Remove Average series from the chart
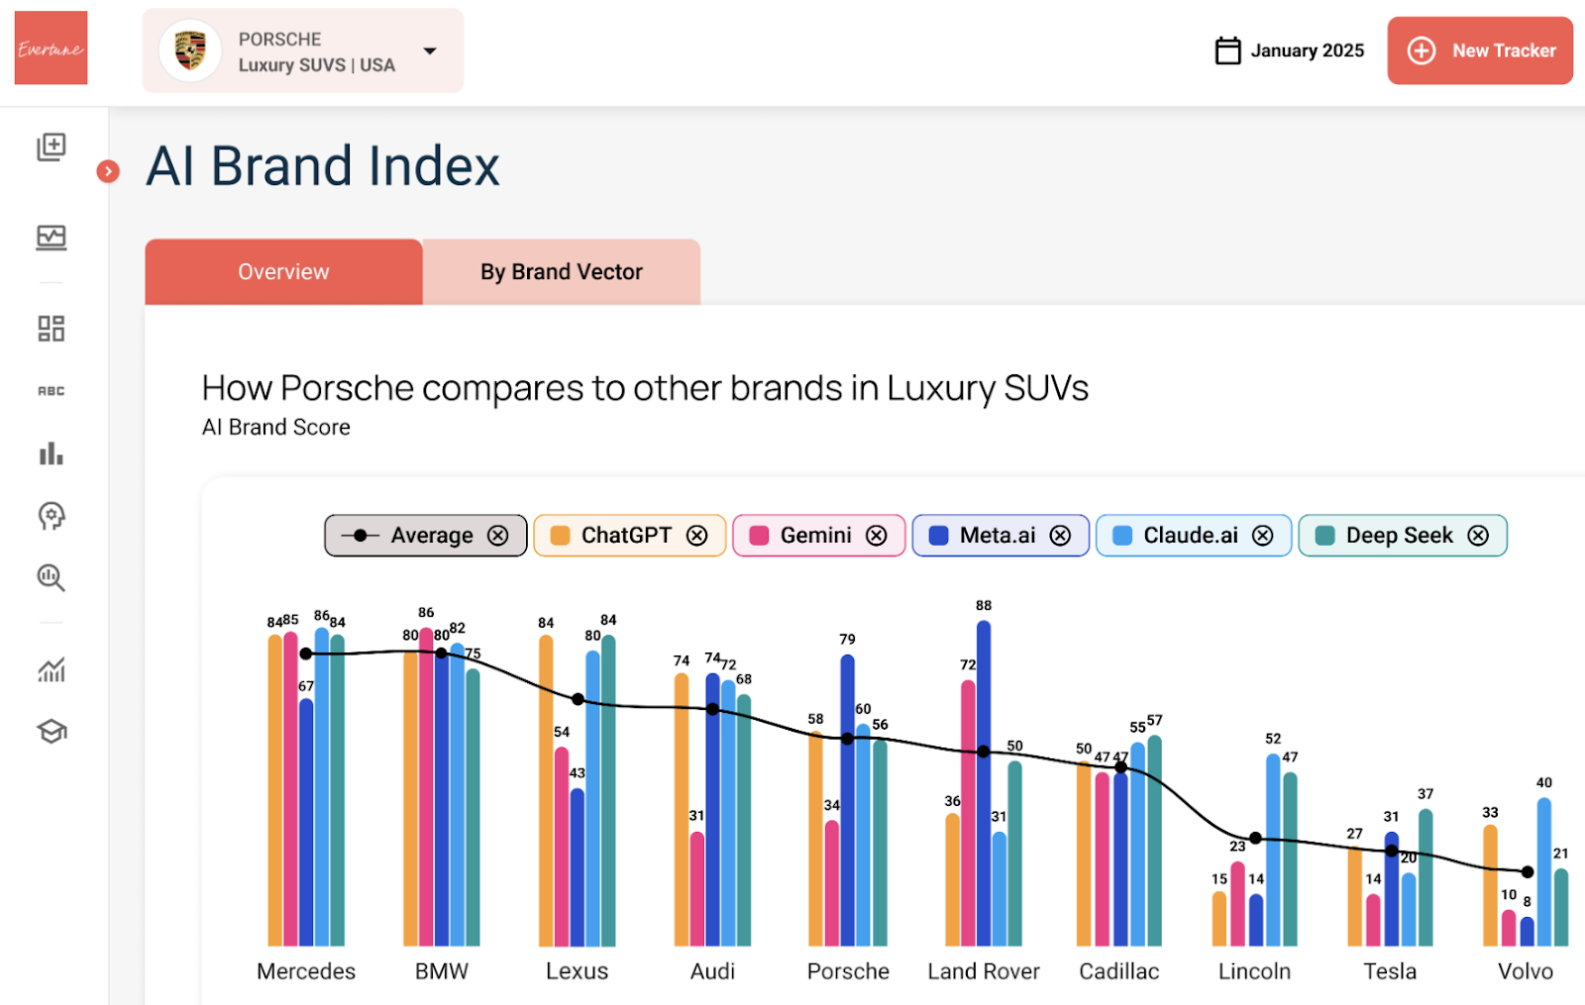This screenshot has height=1005, width=1585. 498,536
